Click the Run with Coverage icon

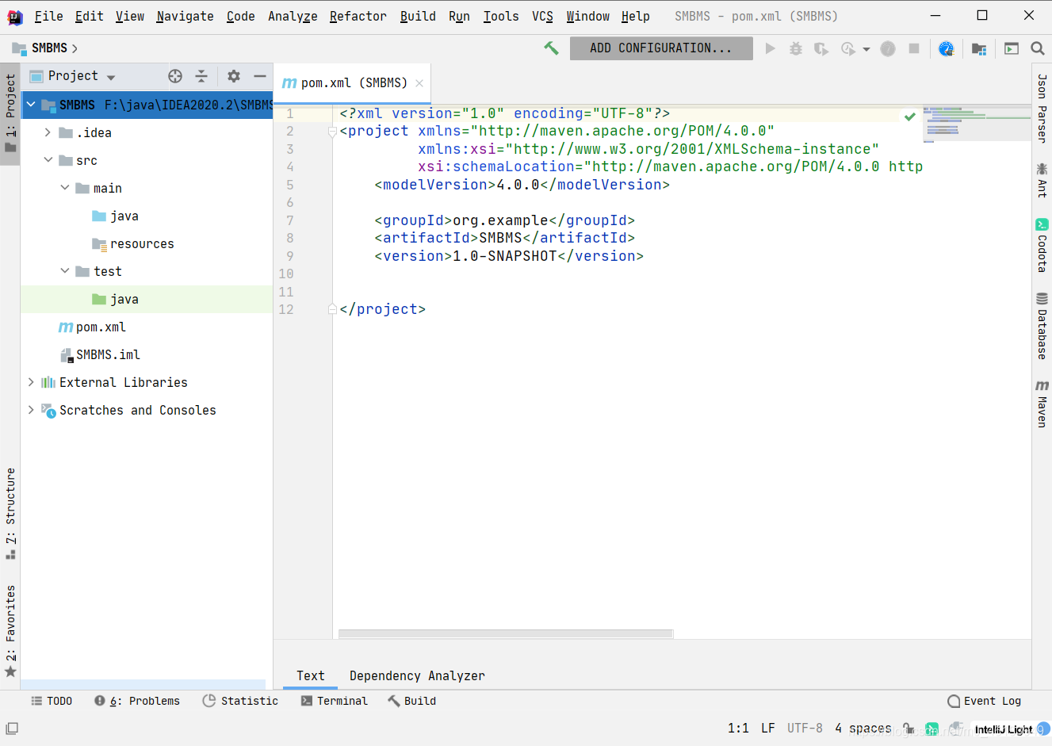click(x=821, y=48)
